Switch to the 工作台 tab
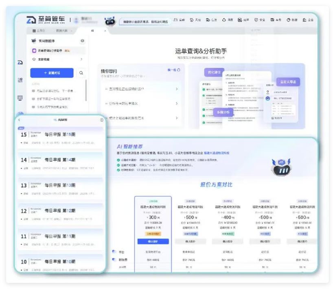Screen dimensions: 335x289 pos(39,31)
